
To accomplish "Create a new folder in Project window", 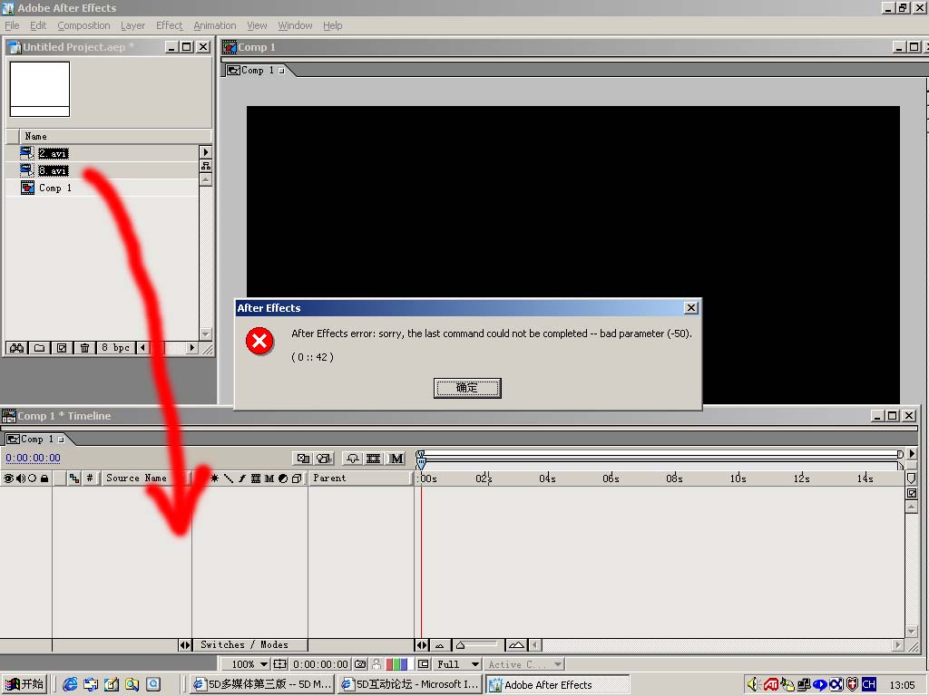I will [x=39, y=348].
